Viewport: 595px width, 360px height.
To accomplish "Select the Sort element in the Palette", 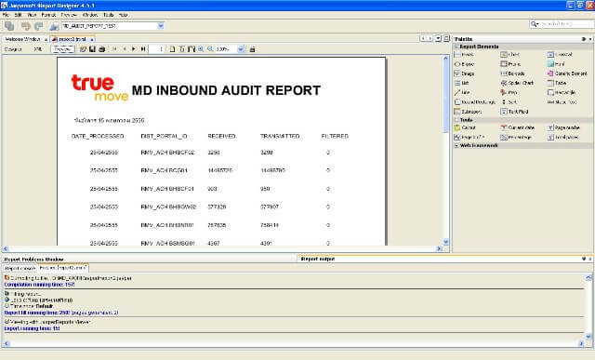I will point(509,102).
